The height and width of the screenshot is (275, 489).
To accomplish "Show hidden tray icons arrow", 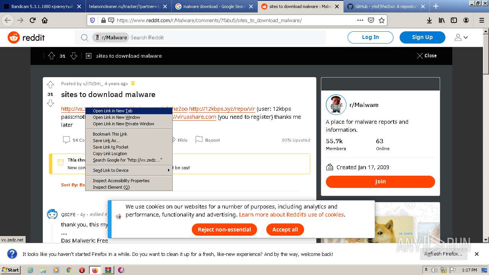I will pos(426,270).
